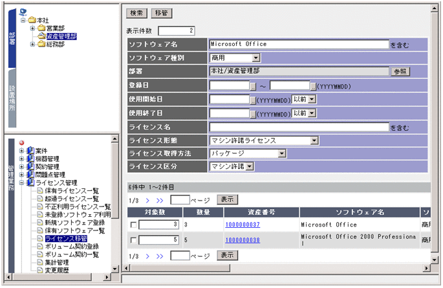This screenshot has width=443, height=288.
Task: Open asset number 1000000038 link
Action: pos(243,240)
